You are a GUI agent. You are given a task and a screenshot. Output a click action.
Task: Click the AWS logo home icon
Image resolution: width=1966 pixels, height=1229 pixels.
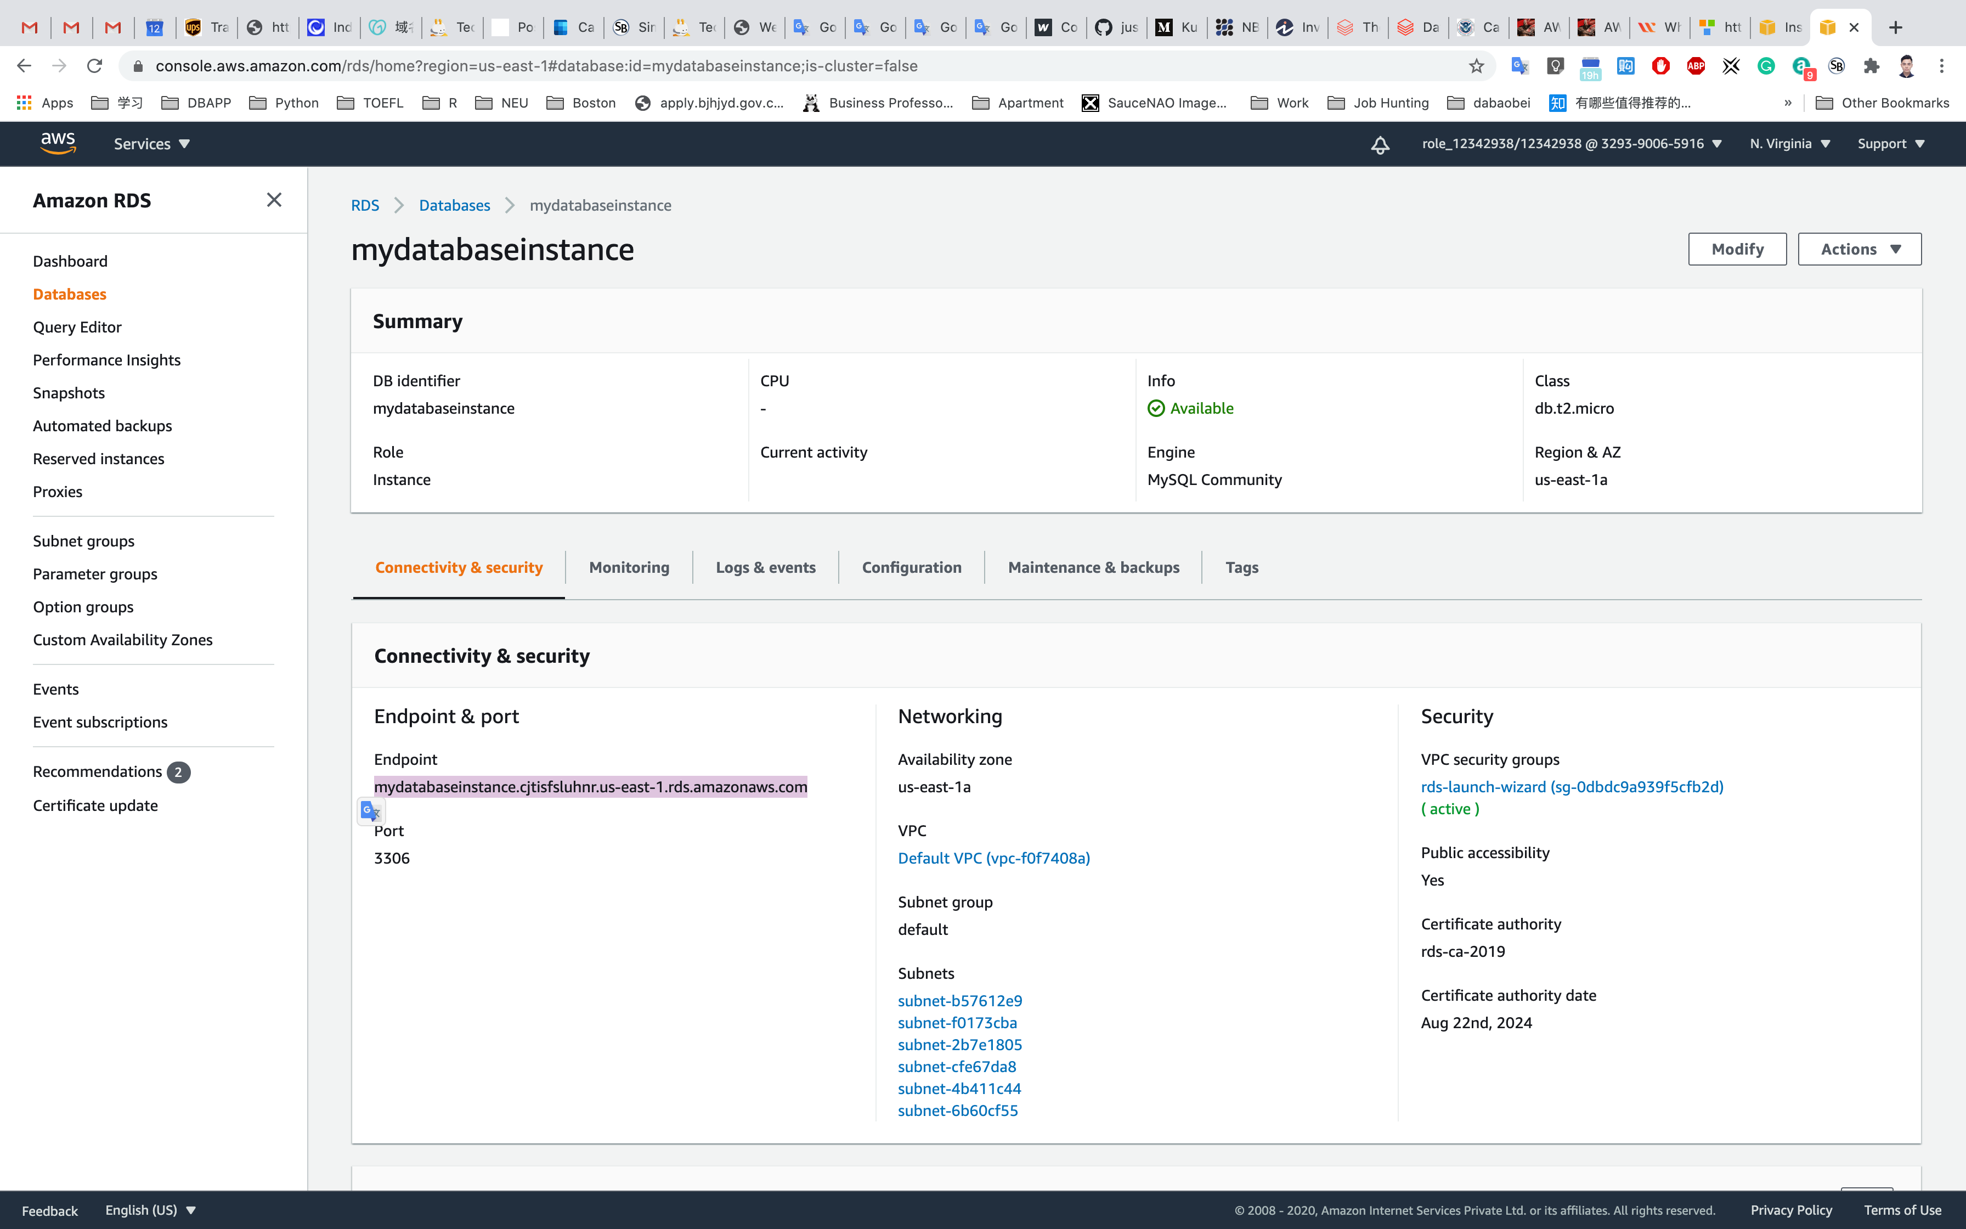coord(58,143)
